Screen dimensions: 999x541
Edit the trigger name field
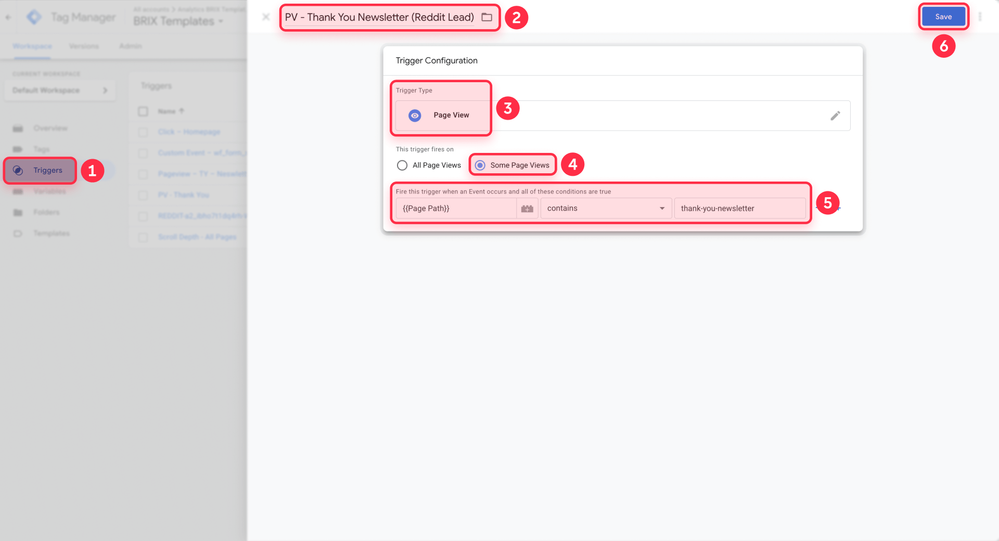click(379, 17)
